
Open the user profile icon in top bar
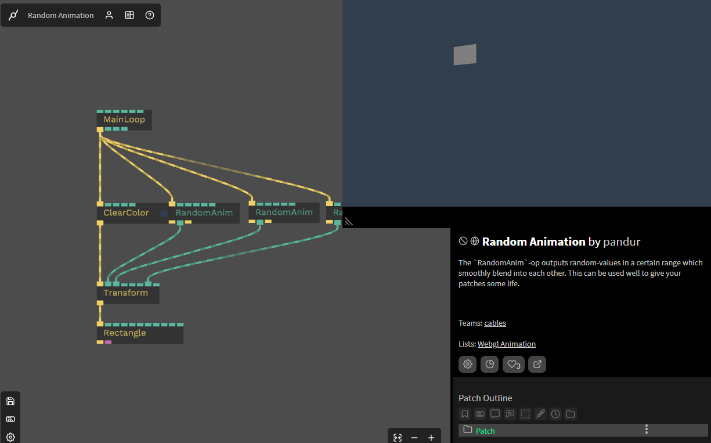tap(109, 15)
